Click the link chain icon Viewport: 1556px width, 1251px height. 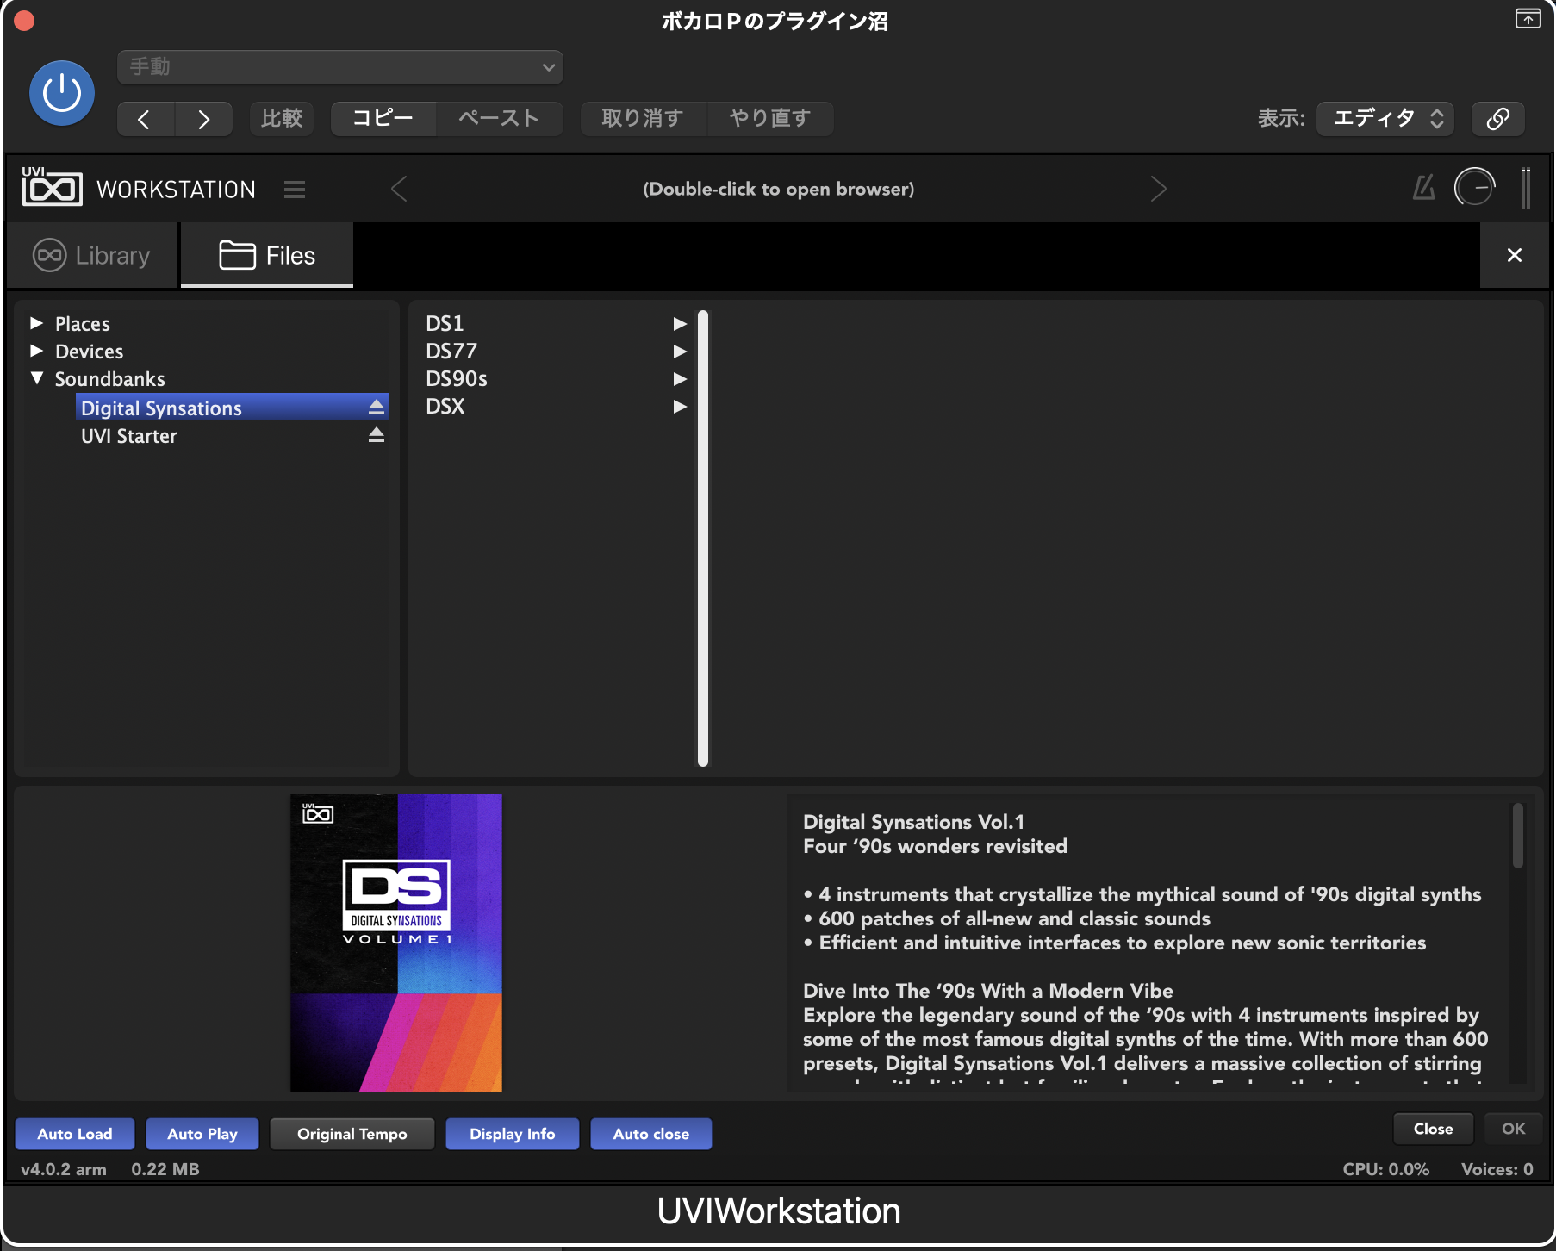coord(1498,118)
